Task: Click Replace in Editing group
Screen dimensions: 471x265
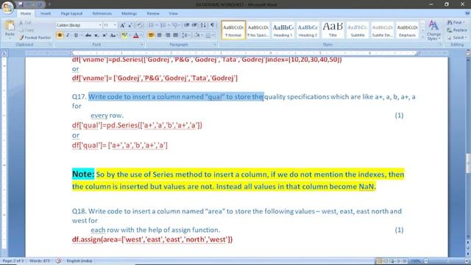Action: 457,30
